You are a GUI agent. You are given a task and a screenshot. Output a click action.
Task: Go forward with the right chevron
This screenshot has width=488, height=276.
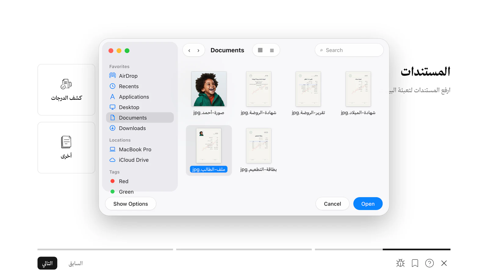(198, 51)
